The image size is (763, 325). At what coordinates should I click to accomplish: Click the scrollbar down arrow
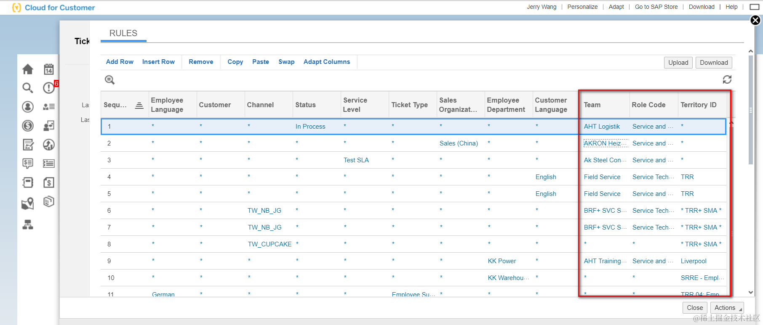click(x=751, y=292)
